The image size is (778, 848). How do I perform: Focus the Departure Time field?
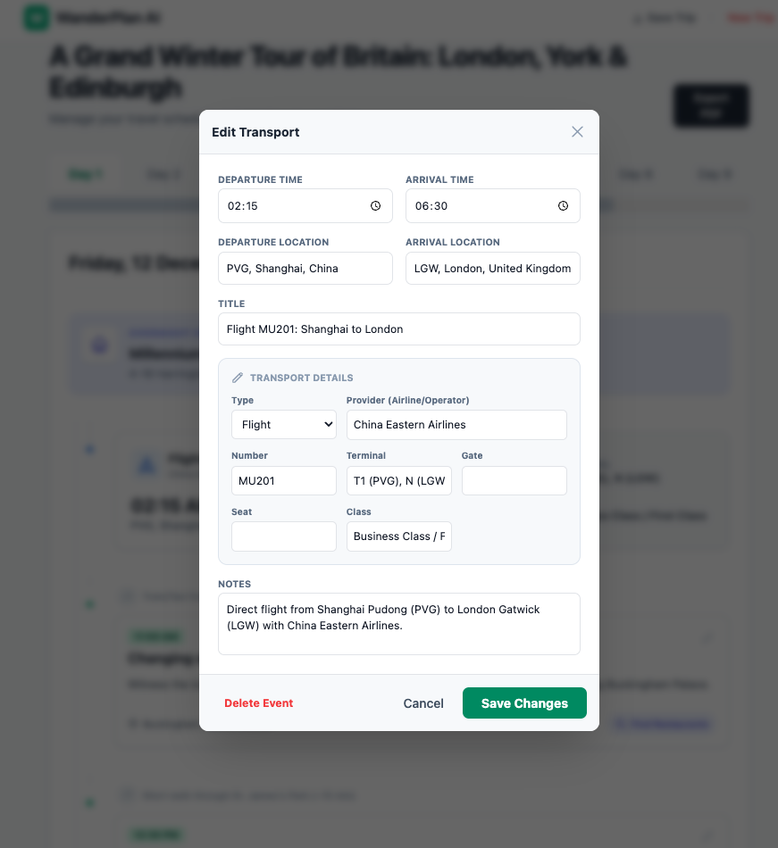[x=305, y=206]
